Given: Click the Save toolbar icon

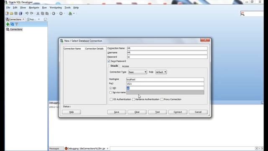Looking at the screenshot, I should click(x=16, y=13).
